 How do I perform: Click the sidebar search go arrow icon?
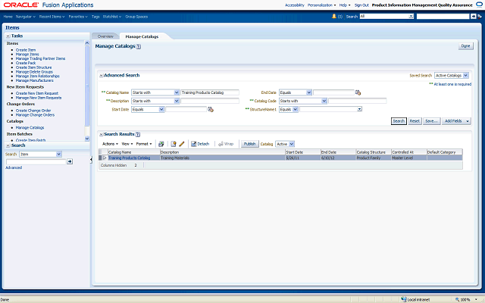[70, 161]
